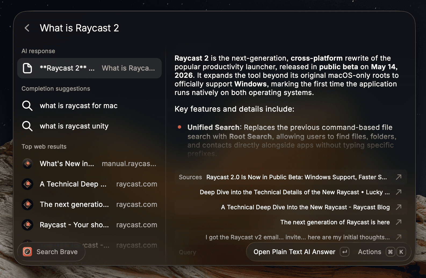
Task: Open external arrow for Raycast Blog deep dive source
Action: pos(399,207)
